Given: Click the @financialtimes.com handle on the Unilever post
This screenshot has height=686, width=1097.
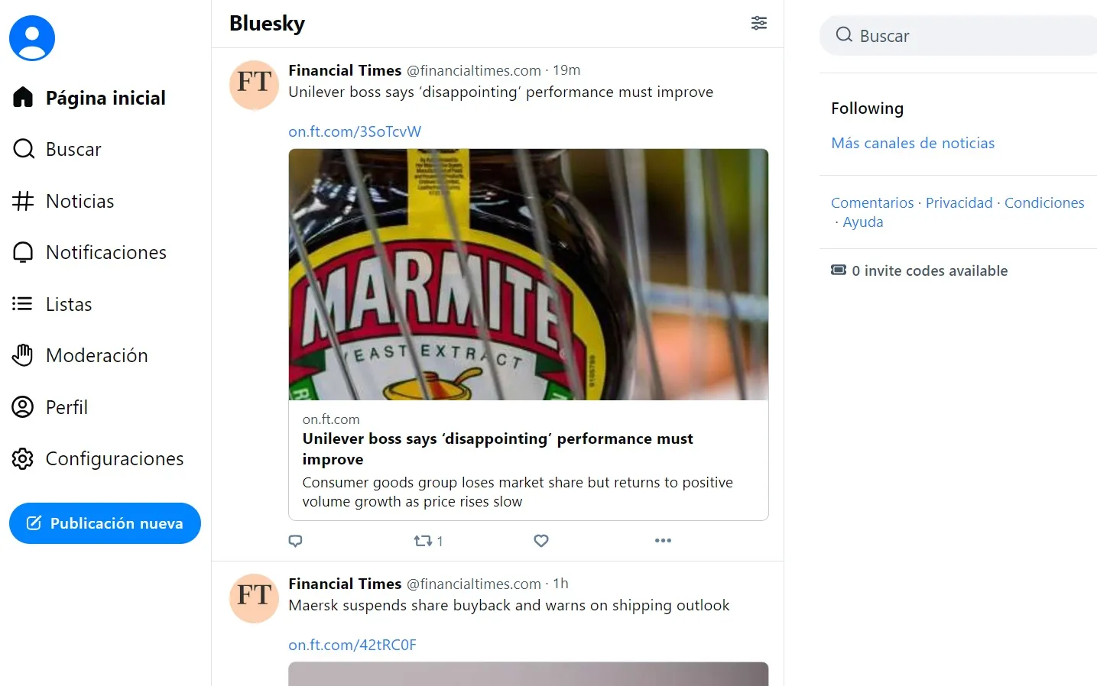Looking at the screenshot, I should [474, 70].
